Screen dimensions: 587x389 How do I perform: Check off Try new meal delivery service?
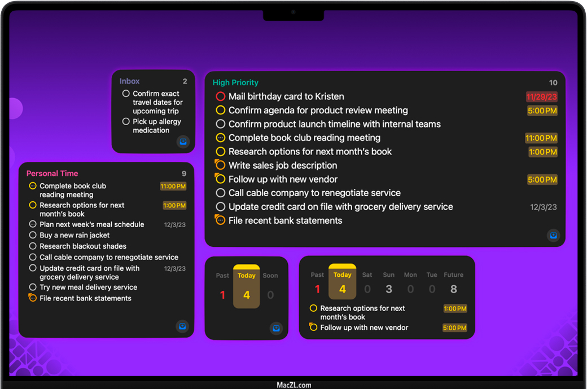click(x=33, y=288)
